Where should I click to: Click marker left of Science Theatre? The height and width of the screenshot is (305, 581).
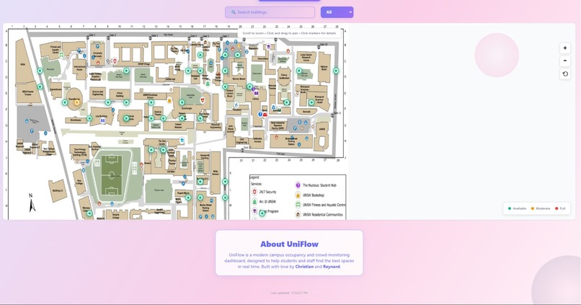pyautogui.click(x=151, y=118)
